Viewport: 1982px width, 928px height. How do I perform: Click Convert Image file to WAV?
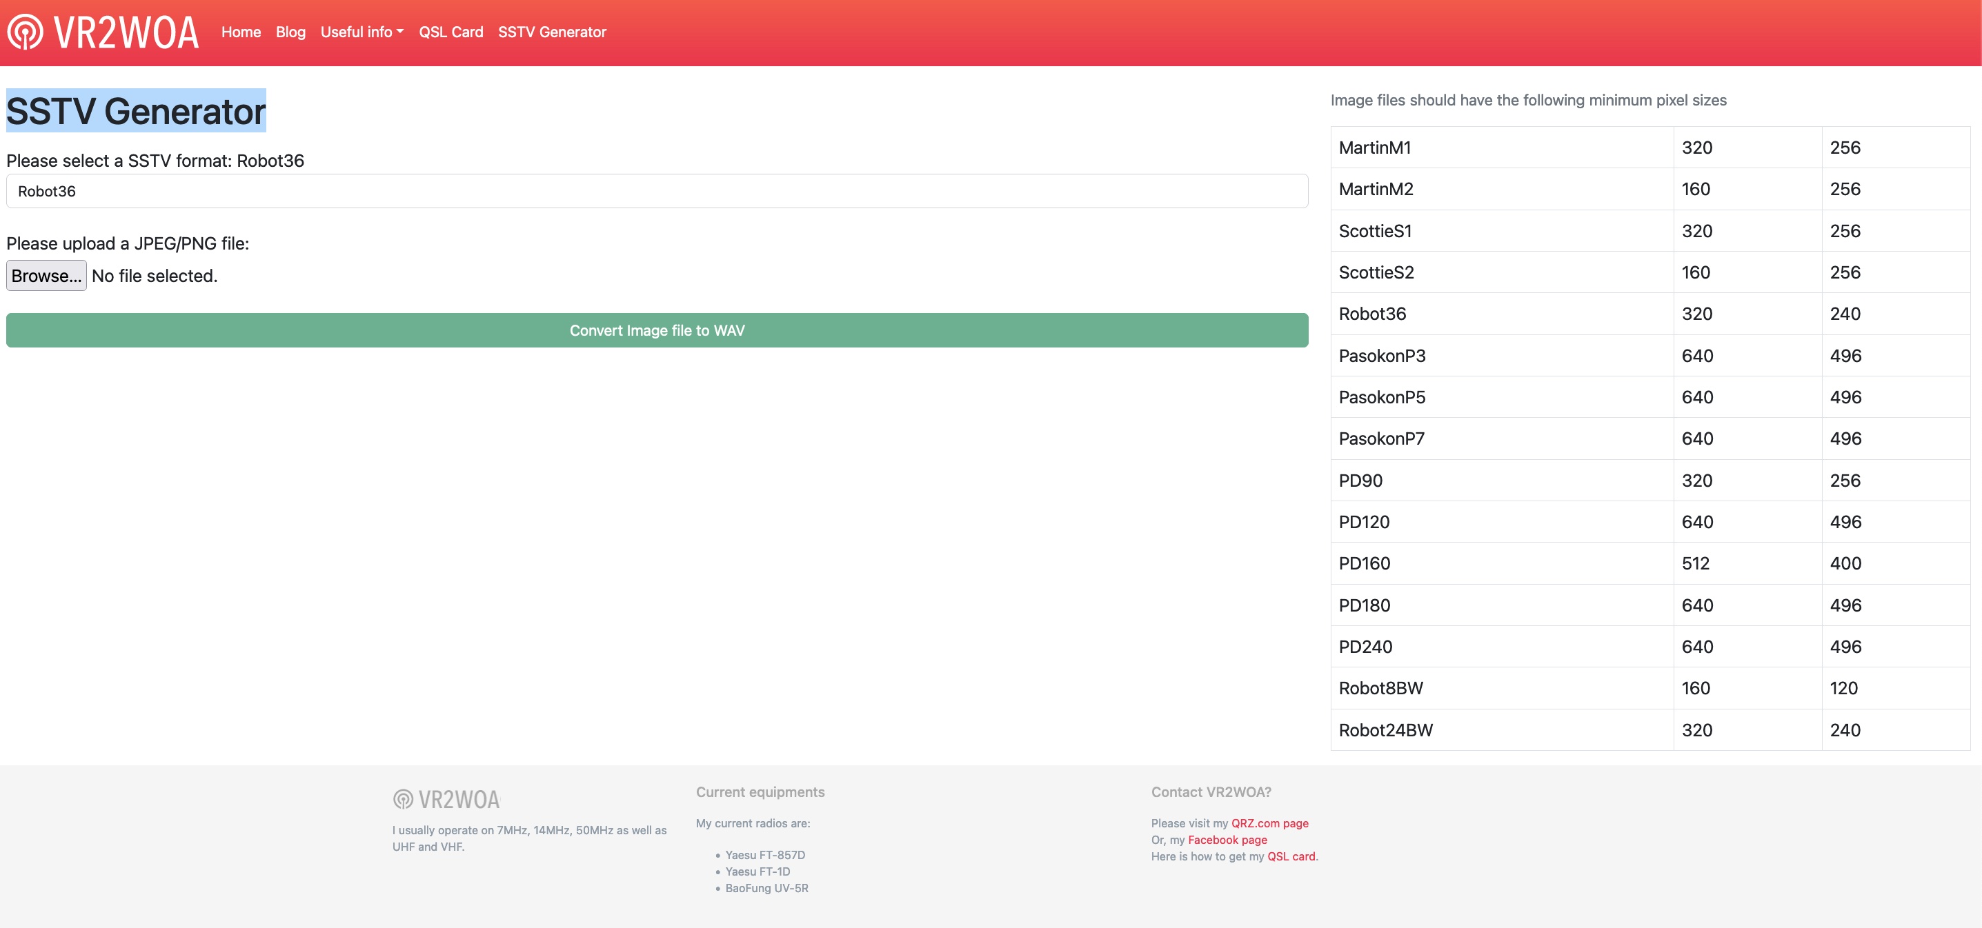click(656, 331)
